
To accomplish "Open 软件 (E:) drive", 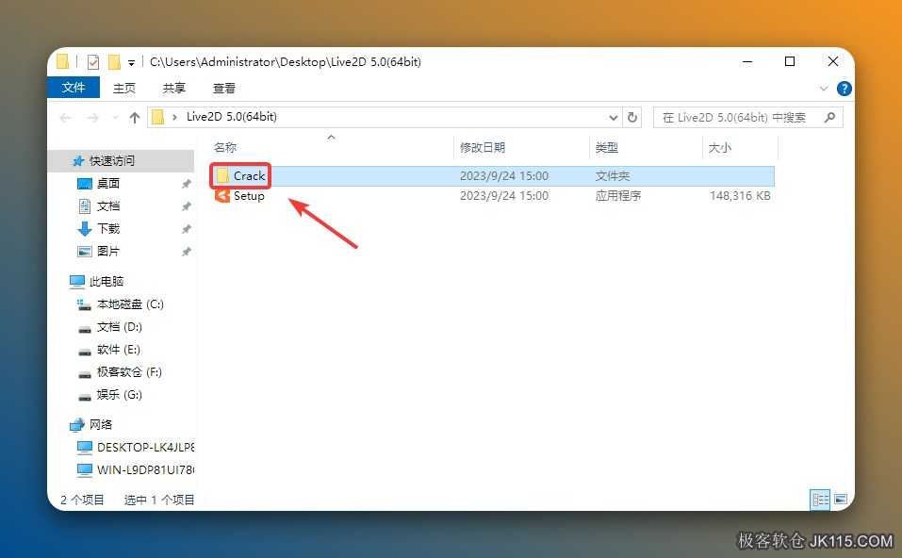I will pyautogui.click(x=118, y=349).
